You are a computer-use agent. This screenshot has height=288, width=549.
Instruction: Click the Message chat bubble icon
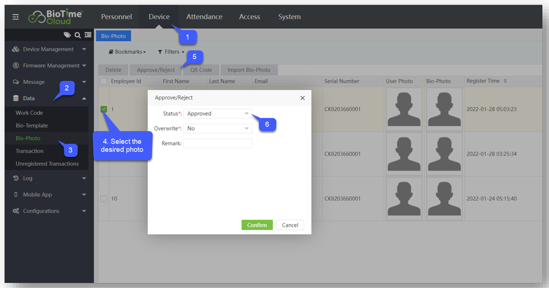[16, 82]
